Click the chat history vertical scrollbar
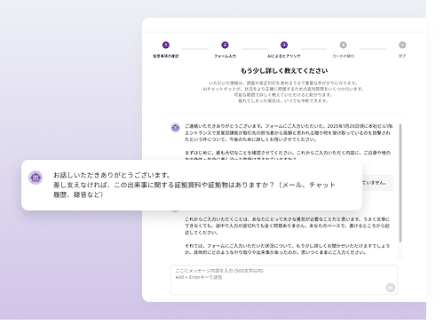 400,183
